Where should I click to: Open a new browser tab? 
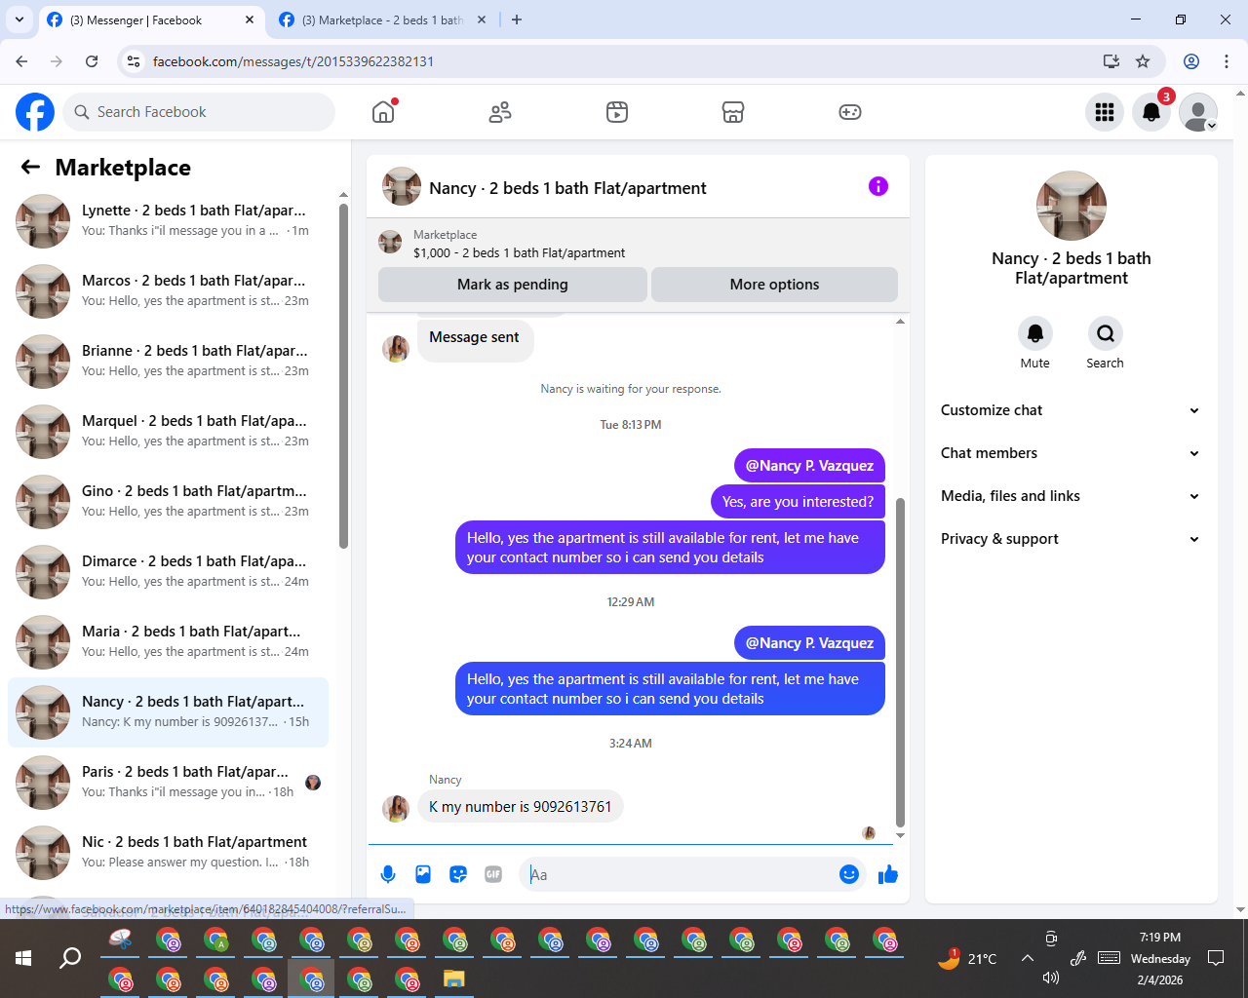(x=517, y=19)
